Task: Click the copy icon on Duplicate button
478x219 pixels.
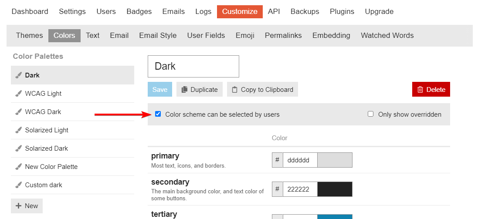Action: tap(184, 90)
